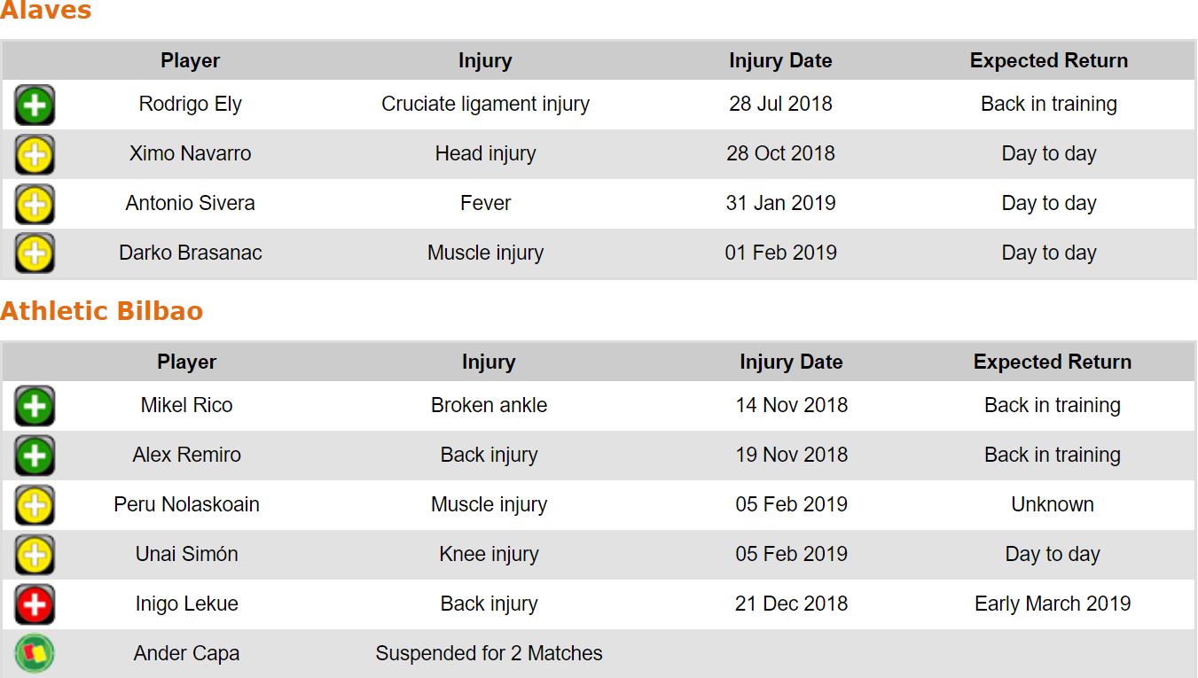The height and width of the screenshot is (678, 1198).
Task: Click Alaves table Player column header
Action: pyautogui.click(x=190, y=60)
